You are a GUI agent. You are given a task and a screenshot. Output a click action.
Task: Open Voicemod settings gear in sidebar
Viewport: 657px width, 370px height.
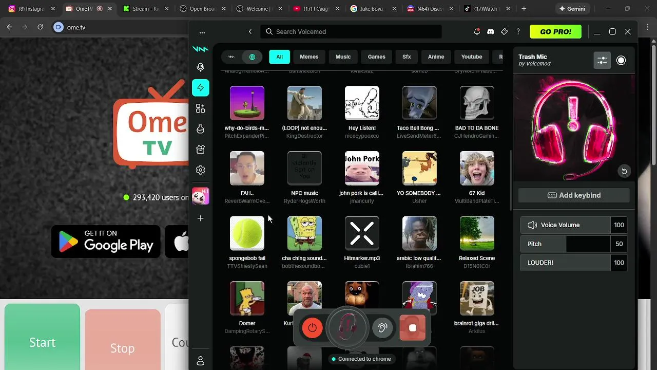(201, 170)
